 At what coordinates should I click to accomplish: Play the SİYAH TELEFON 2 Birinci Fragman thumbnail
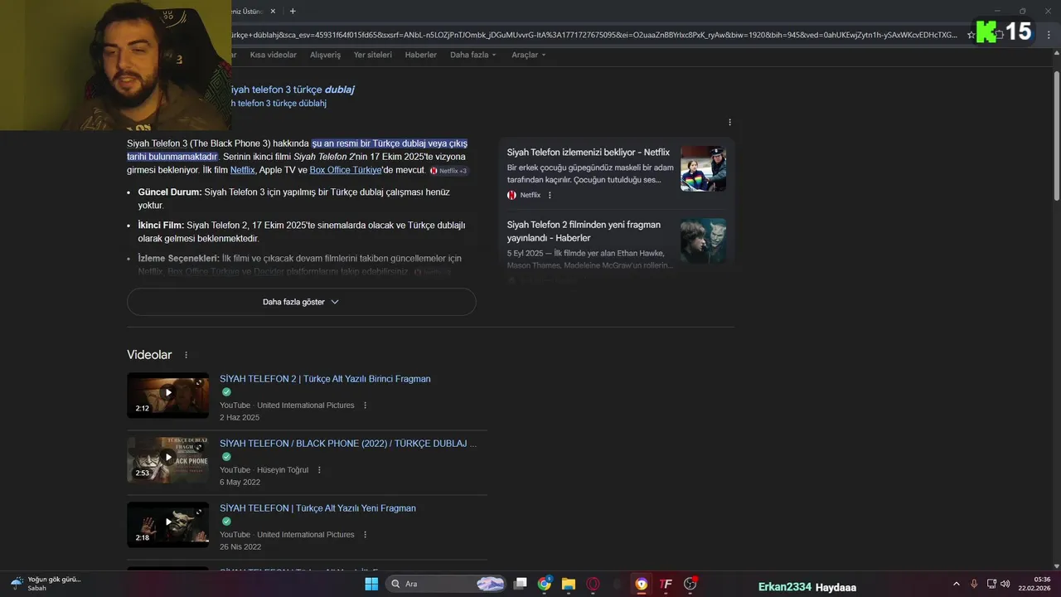[167, 395]
